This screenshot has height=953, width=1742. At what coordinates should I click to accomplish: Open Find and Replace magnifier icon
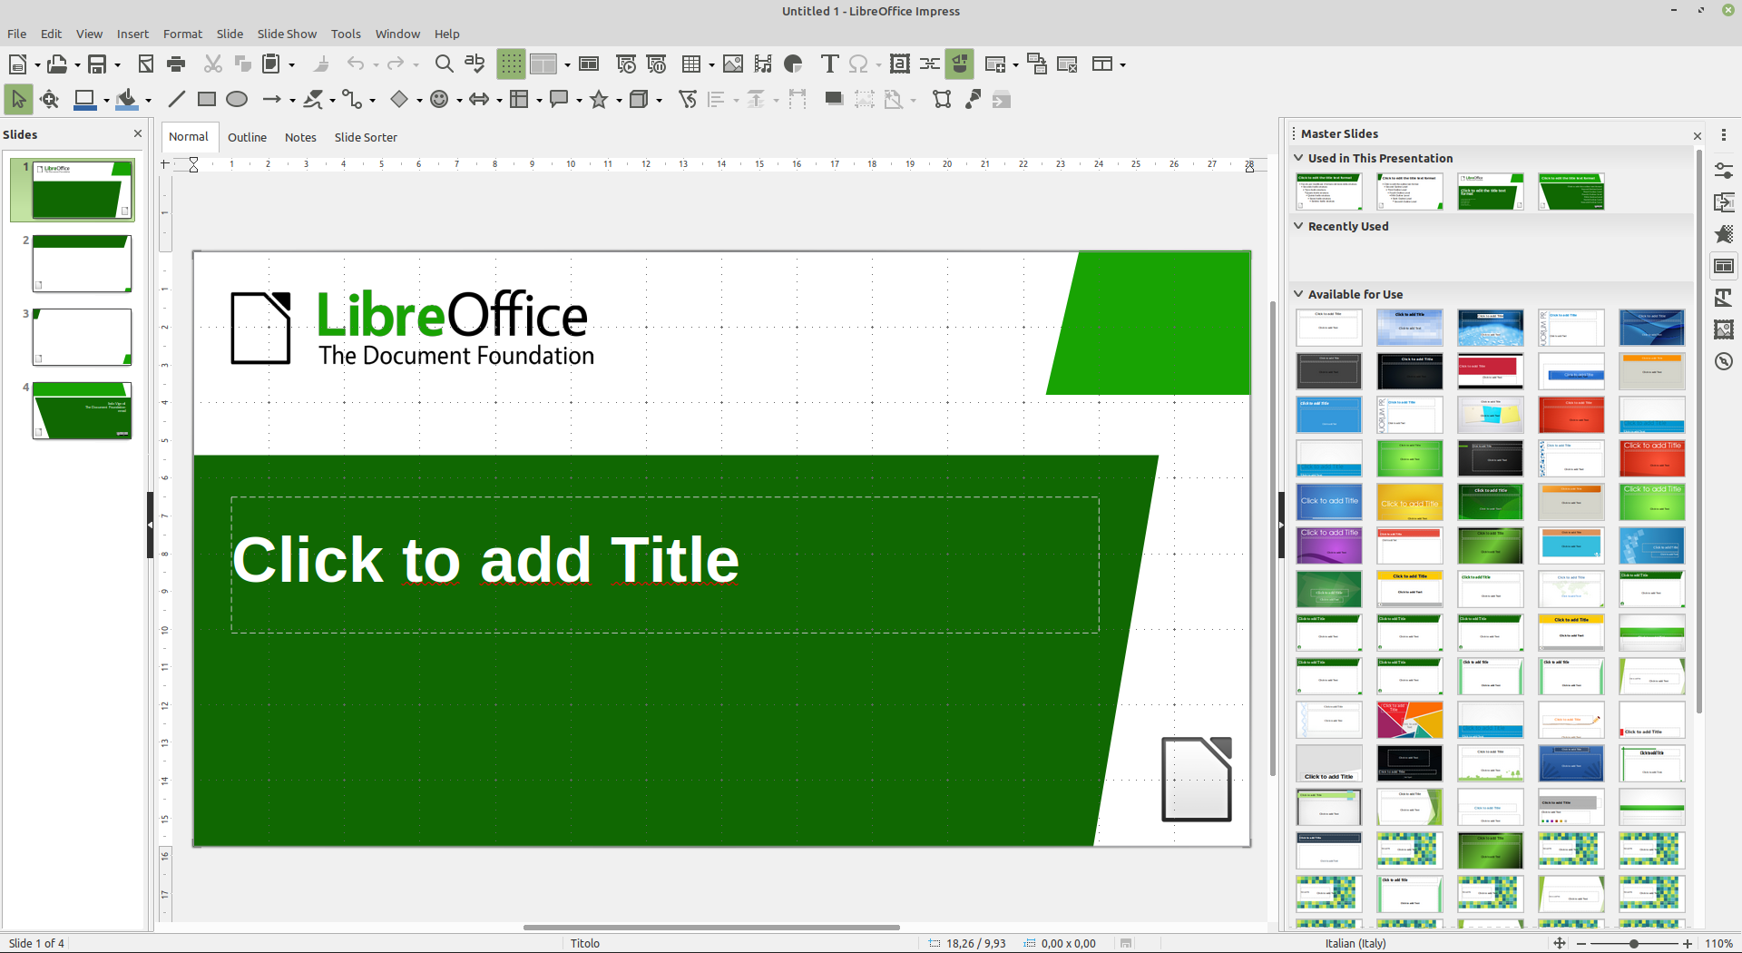444,64
